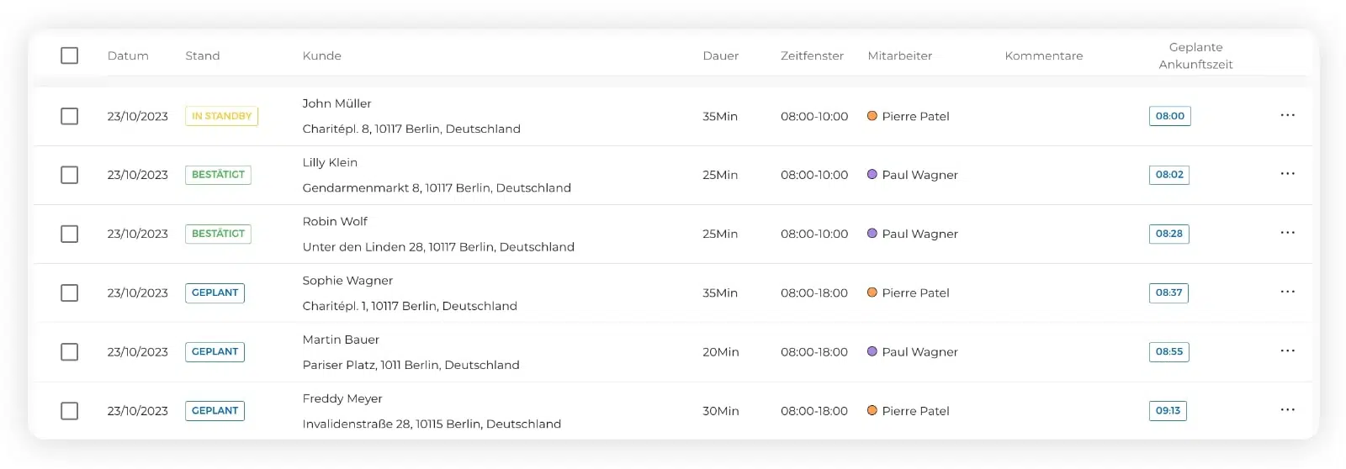Click the 08:55 planned arrival time badge
Image resolution: width=1346 pixels, height=469 pixels.
(1168, 351)
